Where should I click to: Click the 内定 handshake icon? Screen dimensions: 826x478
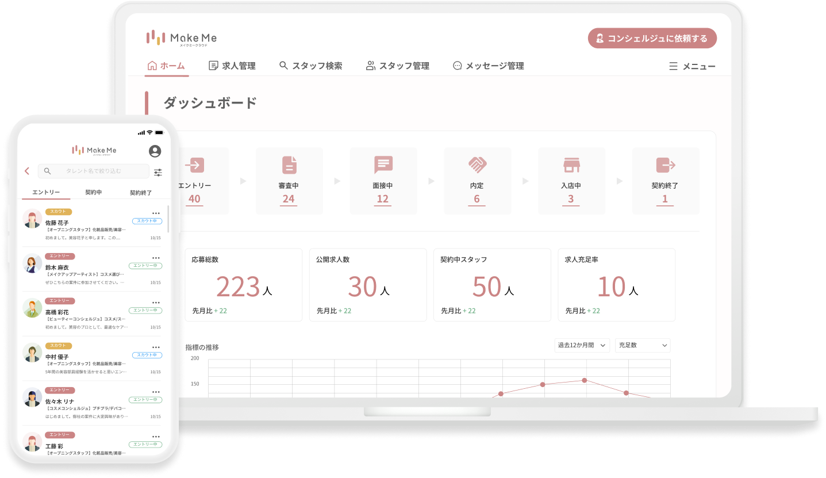coord(477,165)
